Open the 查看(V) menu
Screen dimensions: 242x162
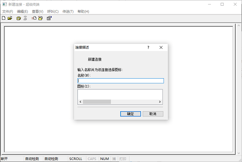38,11
